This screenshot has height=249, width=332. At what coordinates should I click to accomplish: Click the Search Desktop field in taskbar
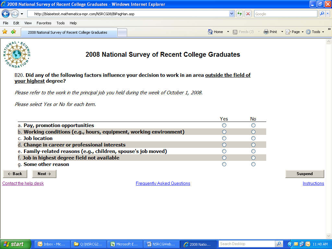coord(247,244)
